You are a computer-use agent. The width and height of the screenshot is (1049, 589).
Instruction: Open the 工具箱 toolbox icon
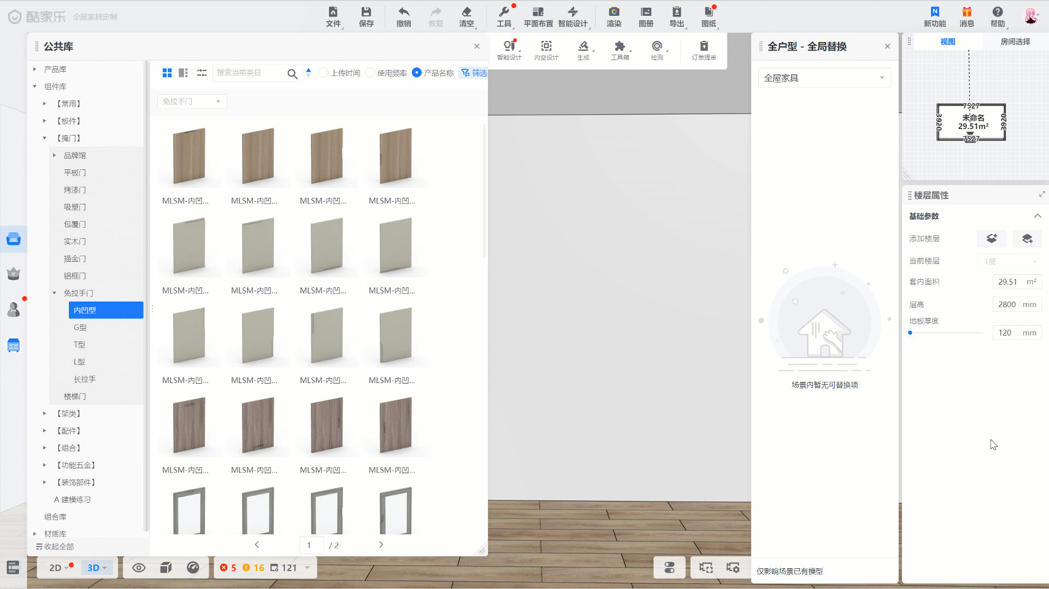coord(620,46)
